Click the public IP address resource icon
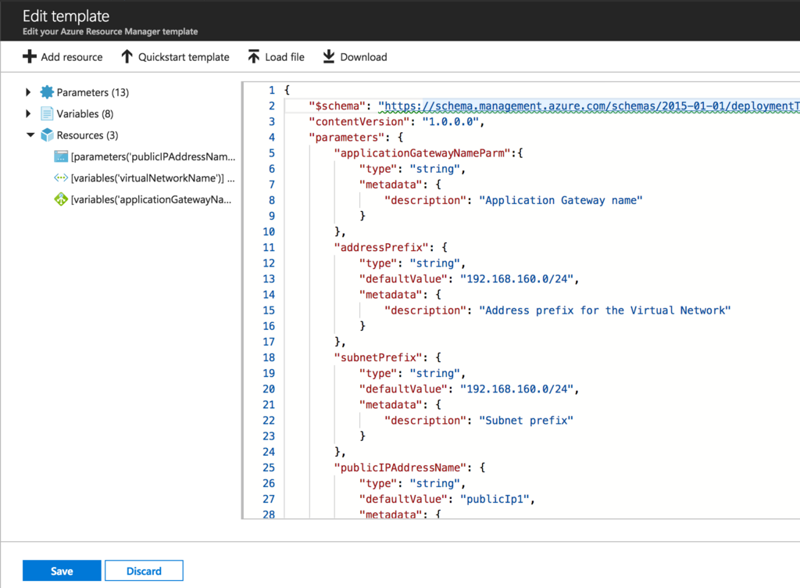 pos(61,156)
